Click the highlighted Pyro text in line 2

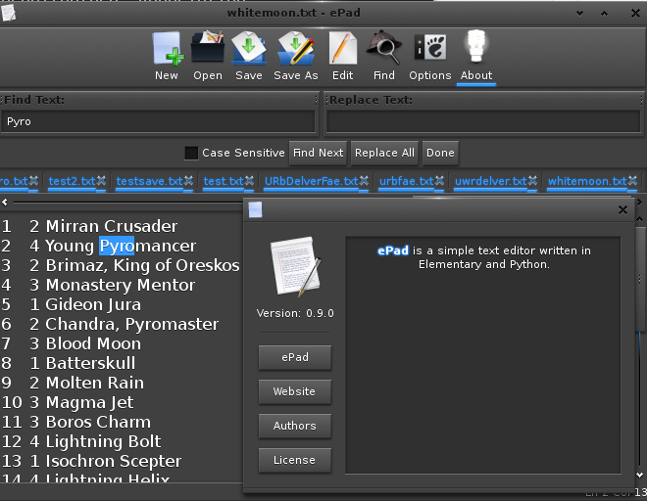coord(117,246)
